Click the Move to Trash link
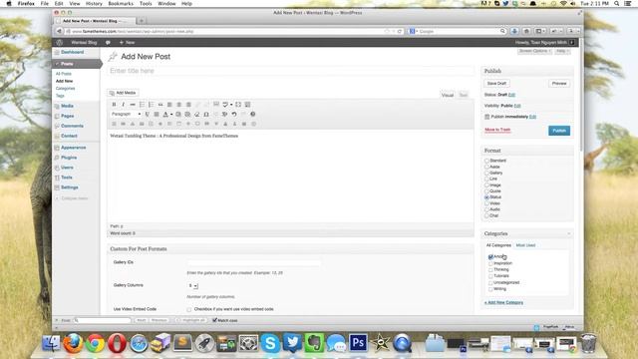Image resolution: width=638 pixels, height=359 pixels. coord(497,130)
